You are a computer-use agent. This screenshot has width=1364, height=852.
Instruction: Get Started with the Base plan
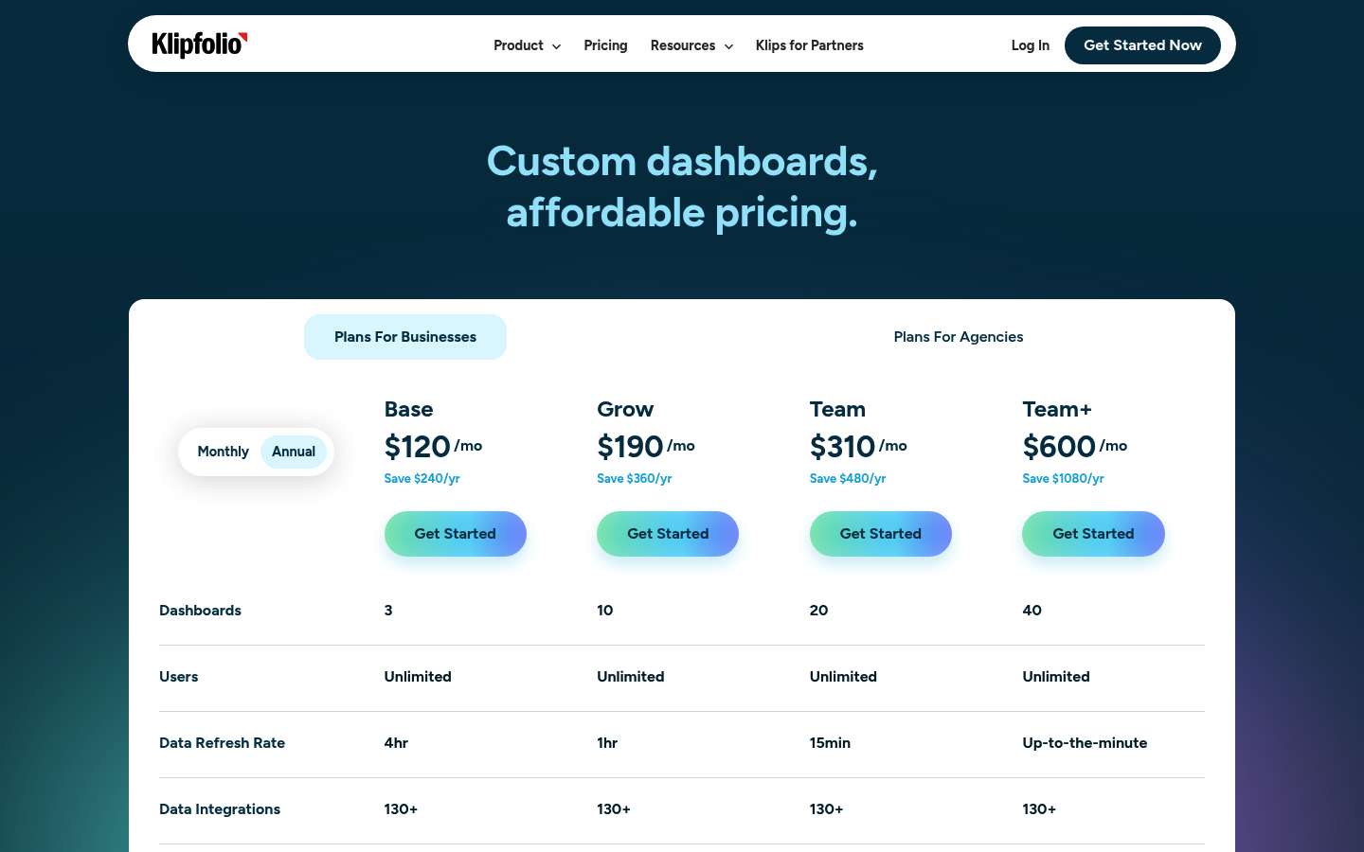click(x=456, y=534)
